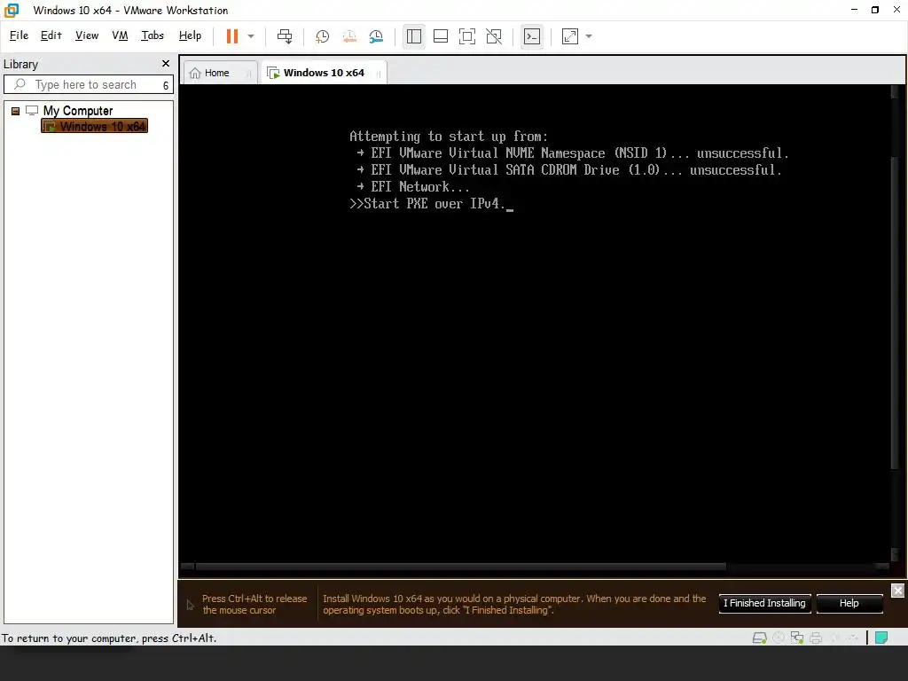This screenshot has height=681, width=908.
Task: Open the library search dropdown arrow
Action: (166, 85)
